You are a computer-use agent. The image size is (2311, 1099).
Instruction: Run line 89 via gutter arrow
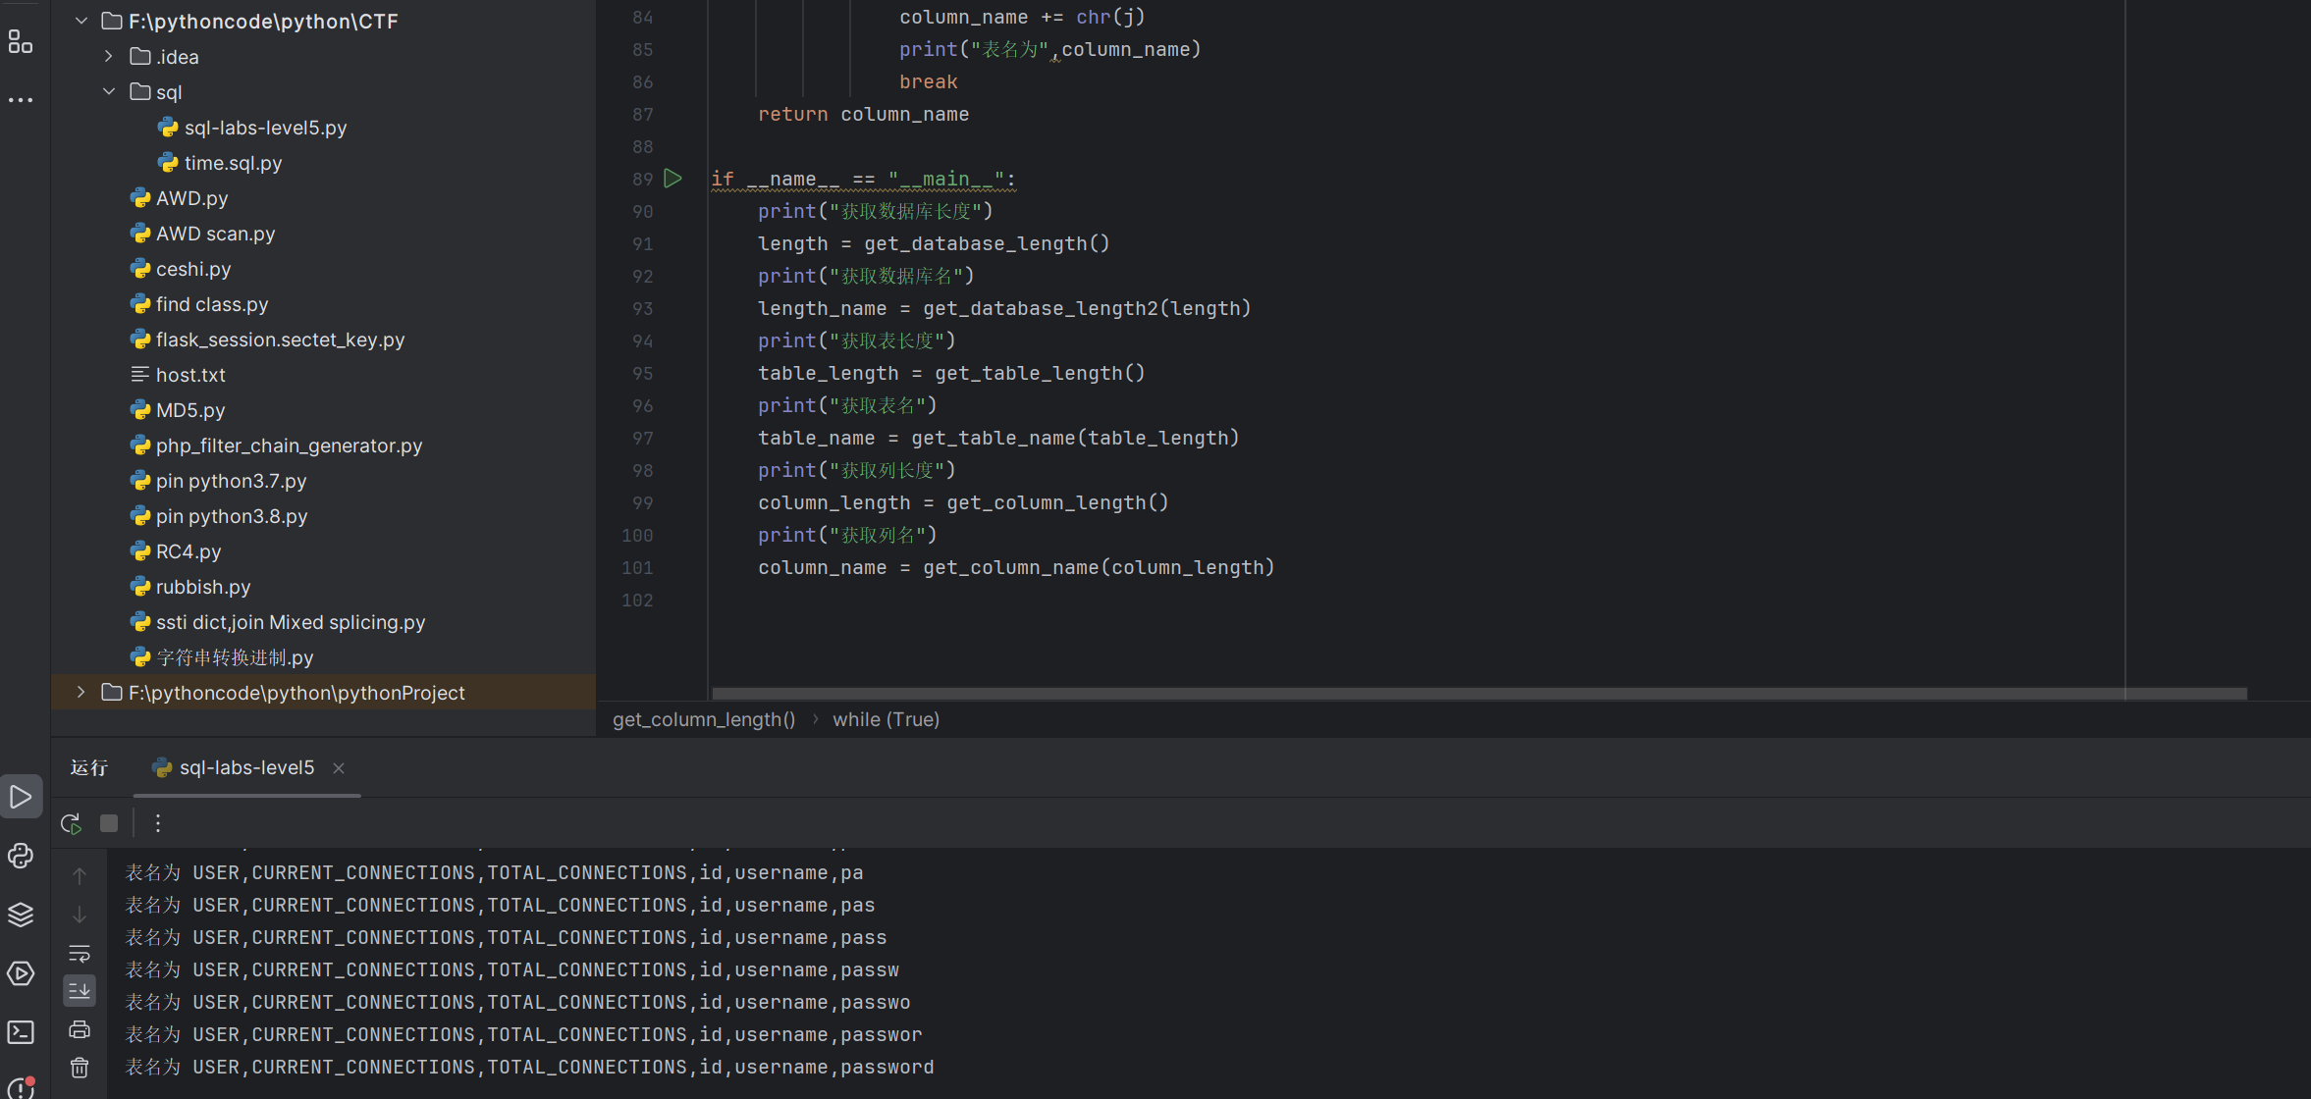pyautogui.click(x=672, y=179)
